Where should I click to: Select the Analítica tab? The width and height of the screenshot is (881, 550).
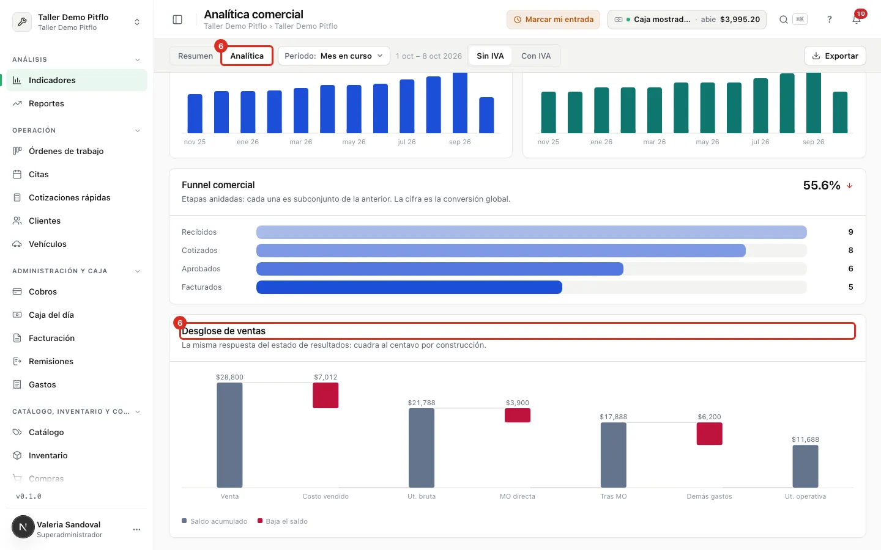(247, 56)
